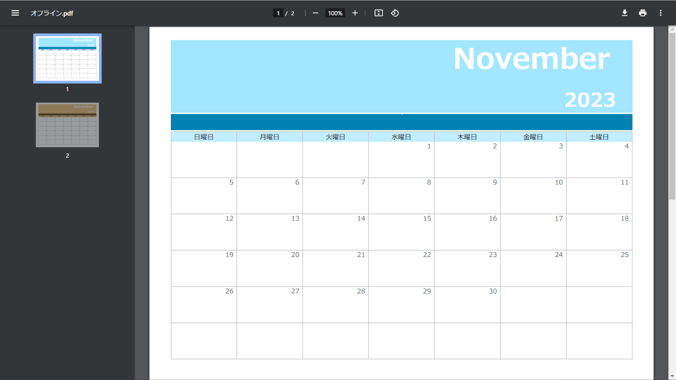
Task: Click total page count 2 in toolbar
Action: click(293, 13)
